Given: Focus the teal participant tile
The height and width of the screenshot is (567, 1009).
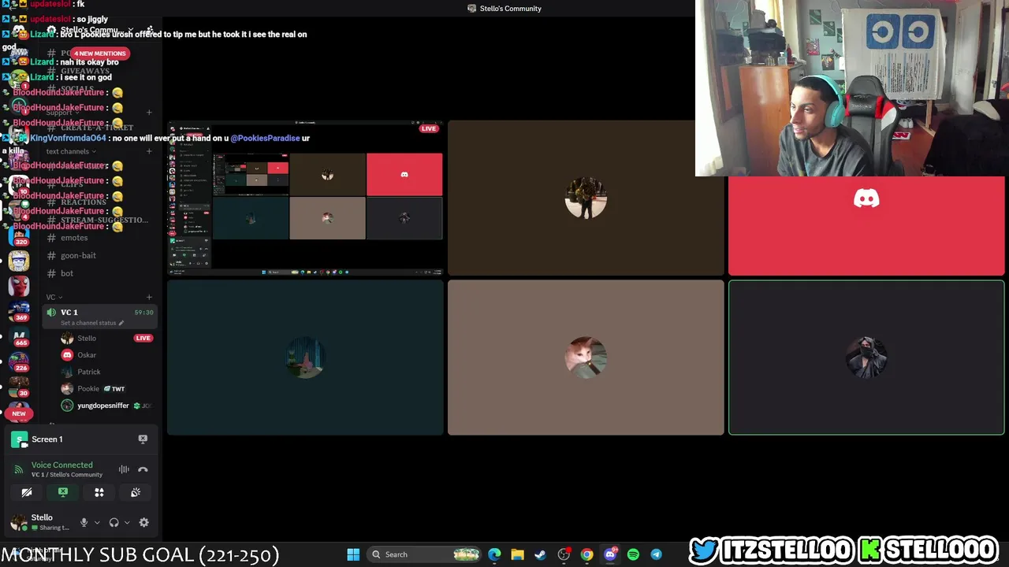Looking at the screenshot, I should (305, 358).
